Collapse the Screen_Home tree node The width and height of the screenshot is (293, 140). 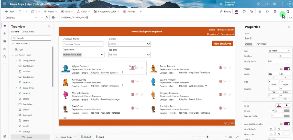[x=13, y=55]
